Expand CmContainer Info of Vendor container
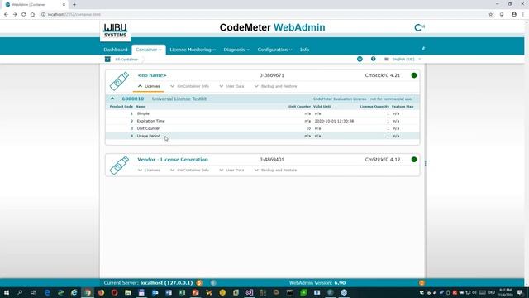This screenshot has height=298, width=529. [x=189, y=170]
